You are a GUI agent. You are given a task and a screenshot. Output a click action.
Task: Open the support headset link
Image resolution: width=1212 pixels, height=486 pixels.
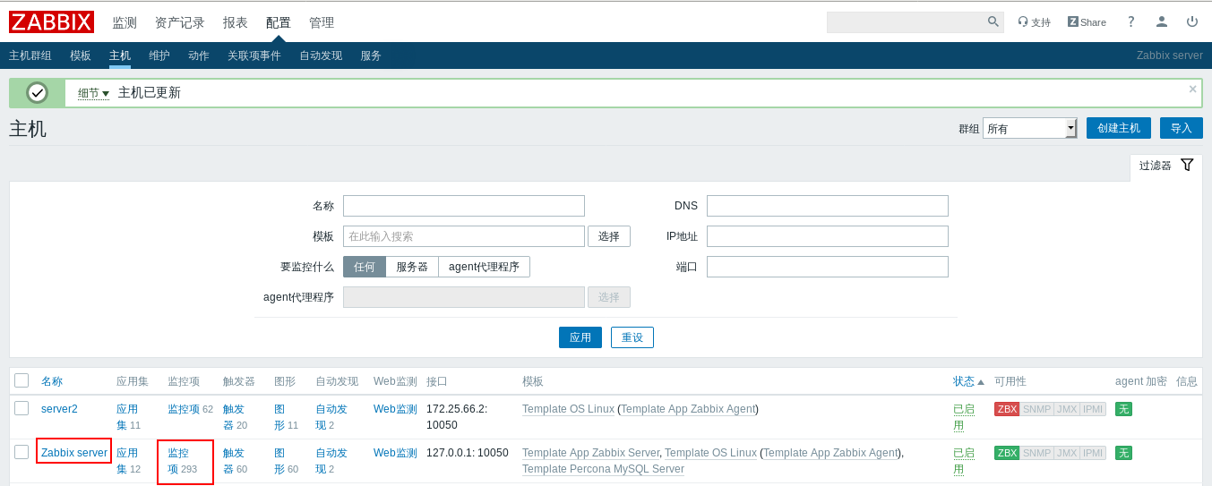point(1034,22)
